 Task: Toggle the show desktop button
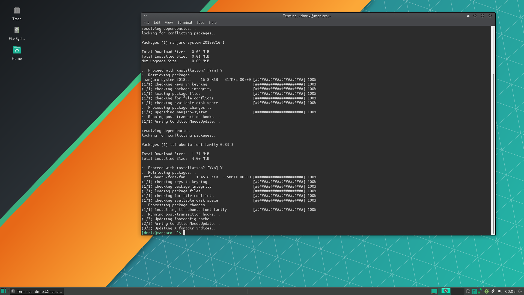[x=434, y=291]
